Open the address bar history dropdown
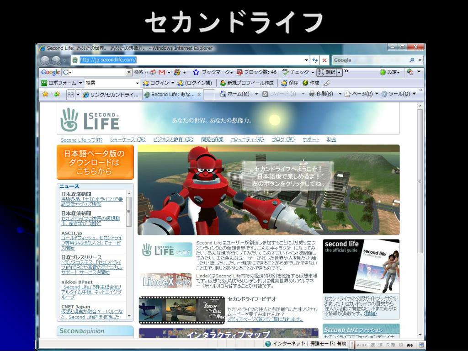Screen dimensions: 468x351 tap(307, 60)
